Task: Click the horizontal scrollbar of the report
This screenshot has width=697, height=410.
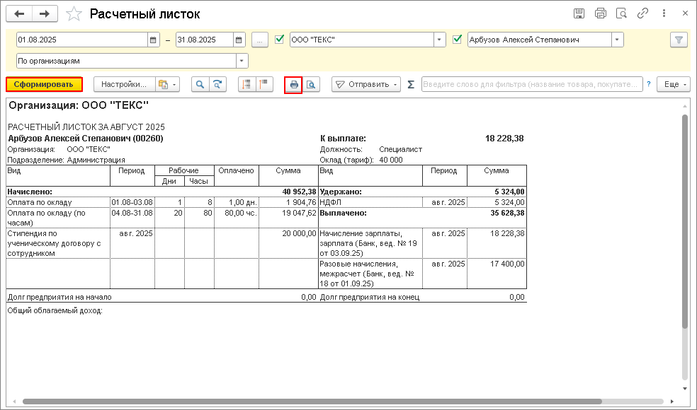Action: (x=312, y=402)
